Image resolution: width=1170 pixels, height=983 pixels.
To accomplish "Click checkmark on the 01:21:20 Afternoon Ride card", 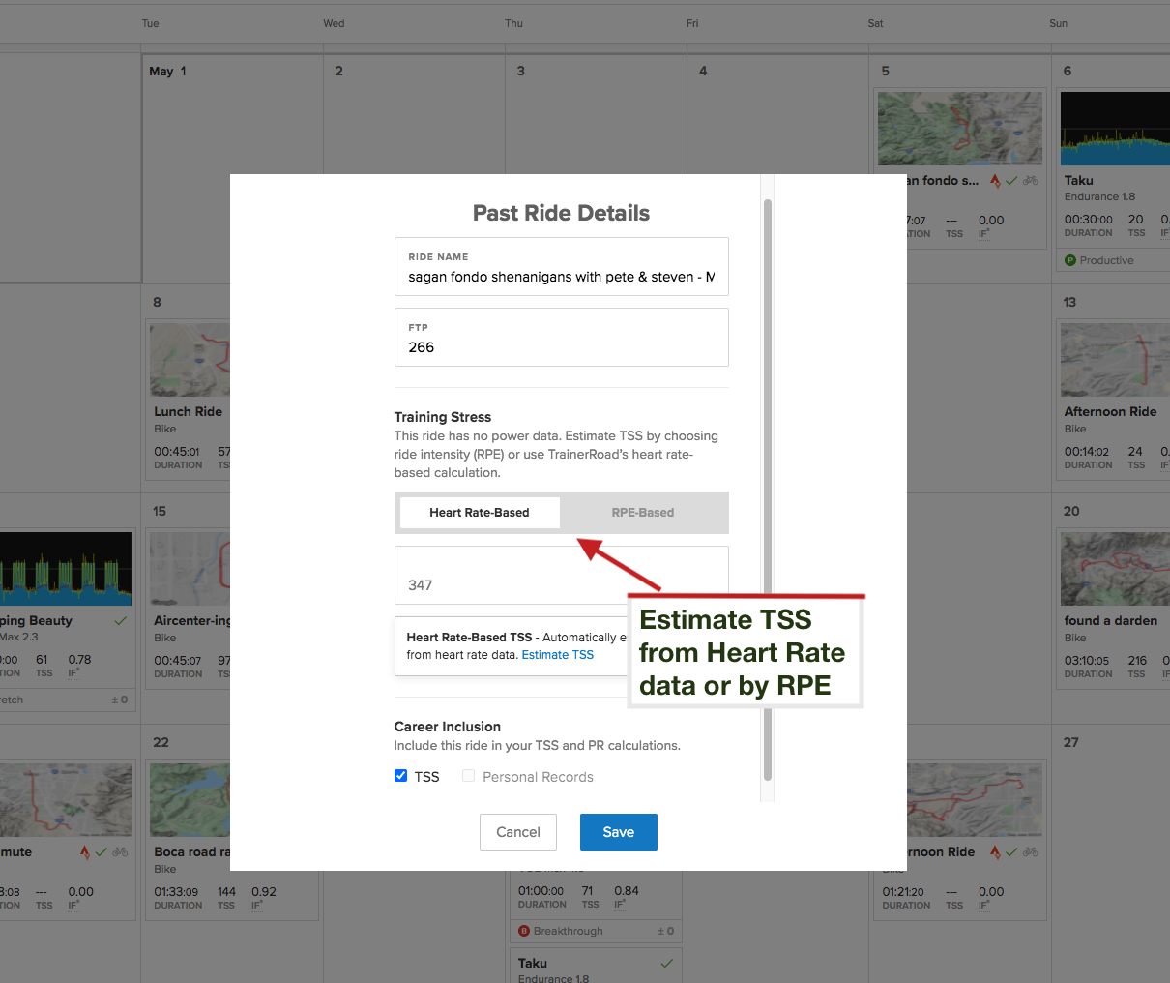I will coord(1011,852).
